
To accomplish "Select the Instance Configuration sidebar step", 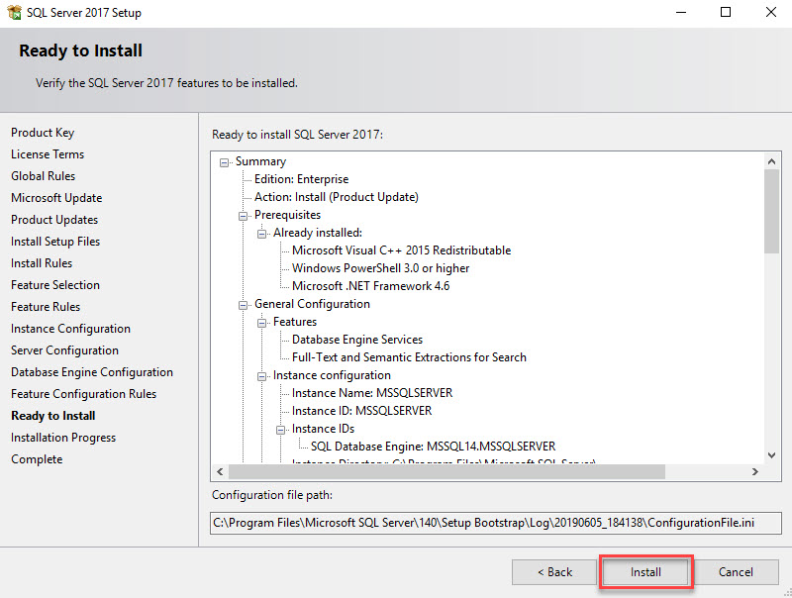I will pyautogui.click(x=70, y=329).
